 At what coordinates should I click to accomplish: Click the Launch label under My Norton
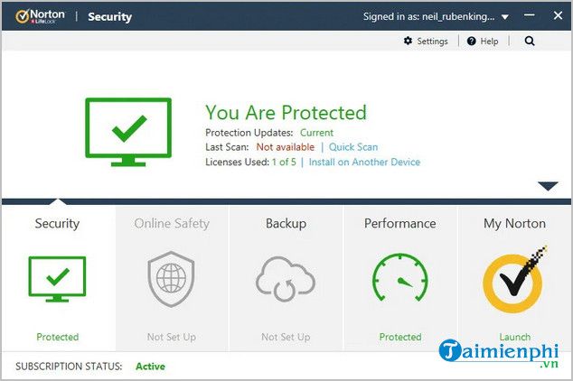coord(514,337)
